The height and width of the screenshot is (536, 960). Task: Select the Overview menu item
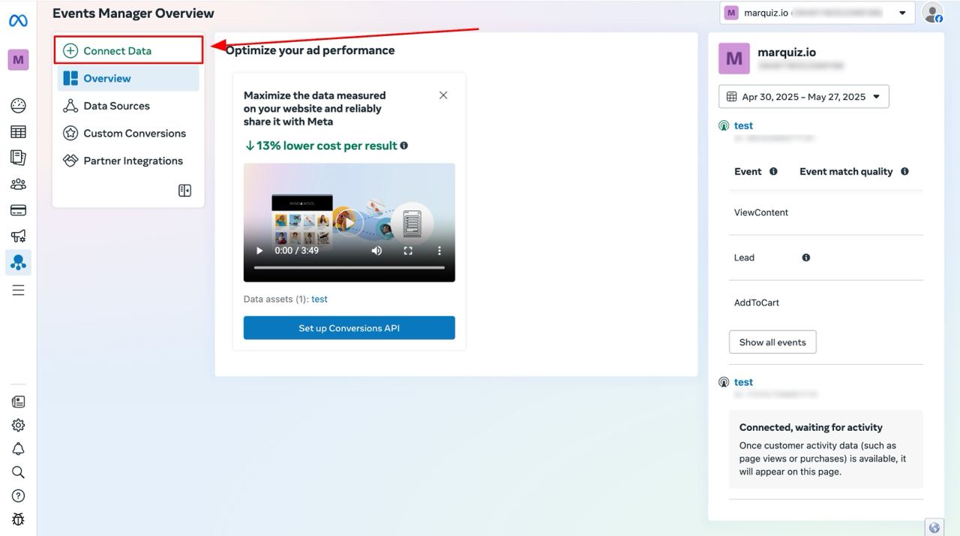coord(128,78)
